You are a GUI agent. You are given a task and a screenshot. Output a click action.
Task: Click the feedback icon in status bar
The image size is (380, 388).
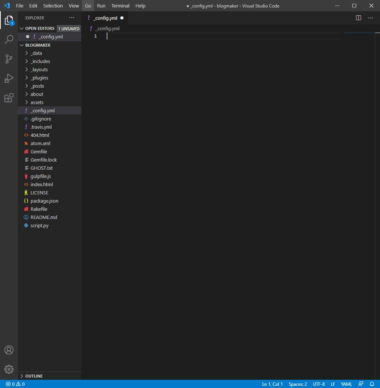pos(361,384)
